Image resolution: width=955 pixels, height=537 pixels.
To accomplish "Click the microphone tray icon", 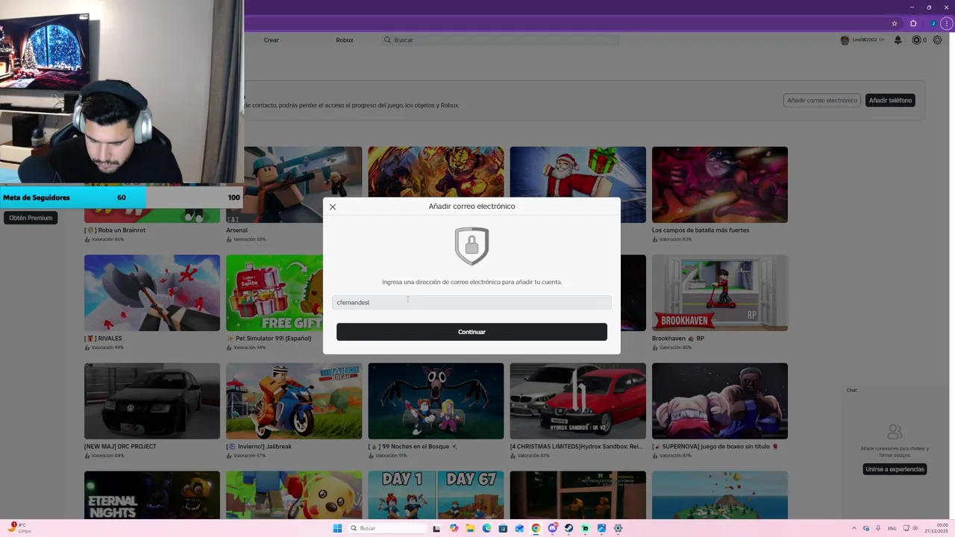I will pos(878,528).
